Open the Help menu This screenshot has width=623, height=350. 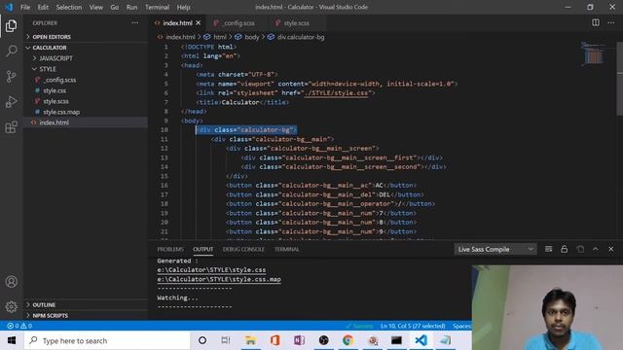coord(183,7)
